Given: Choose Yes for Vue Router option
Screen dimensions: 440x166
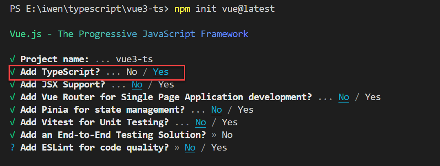Looking at the screenshot, I should click(373, 97).
